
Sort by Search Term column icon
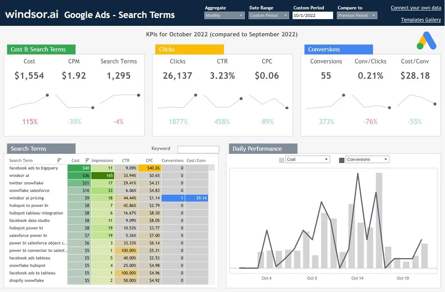point(59,161)
